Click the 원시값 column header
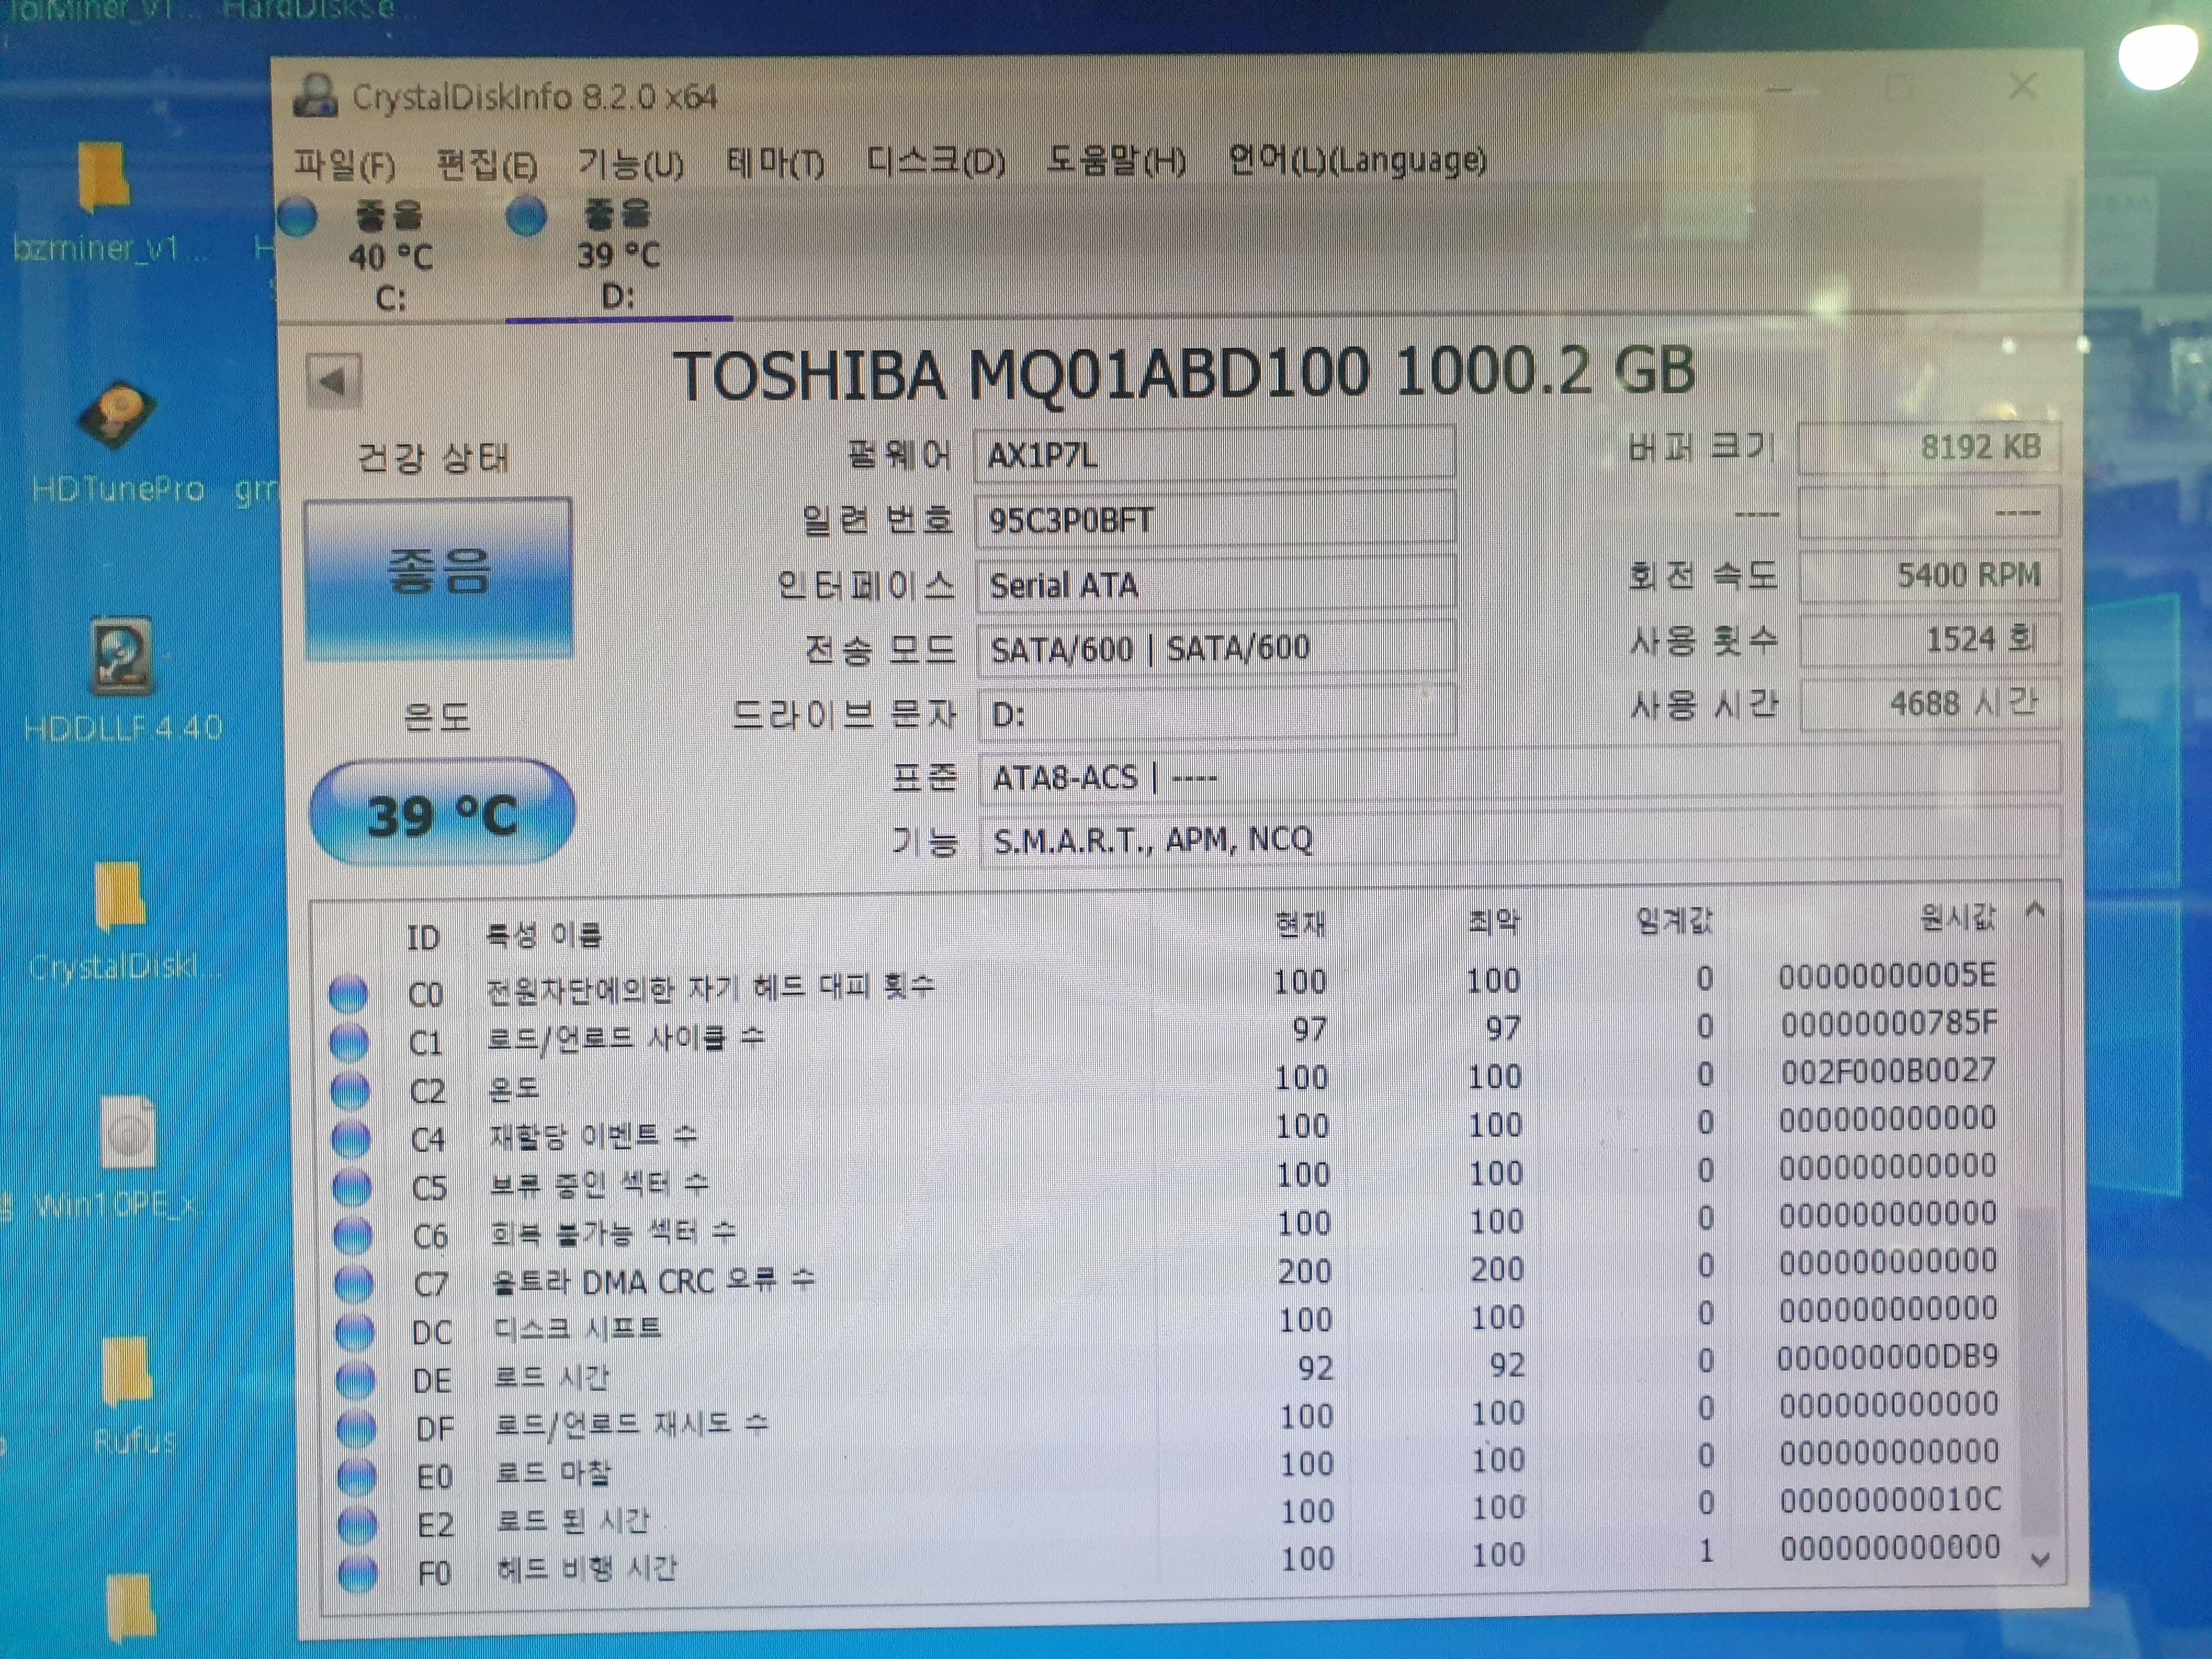This screenshot has height=1659, width=2212. (1957, 917)
